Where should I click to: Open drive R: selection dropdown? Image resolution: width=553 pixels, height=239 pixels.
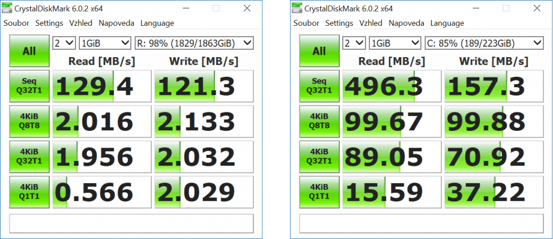point(194,44)
